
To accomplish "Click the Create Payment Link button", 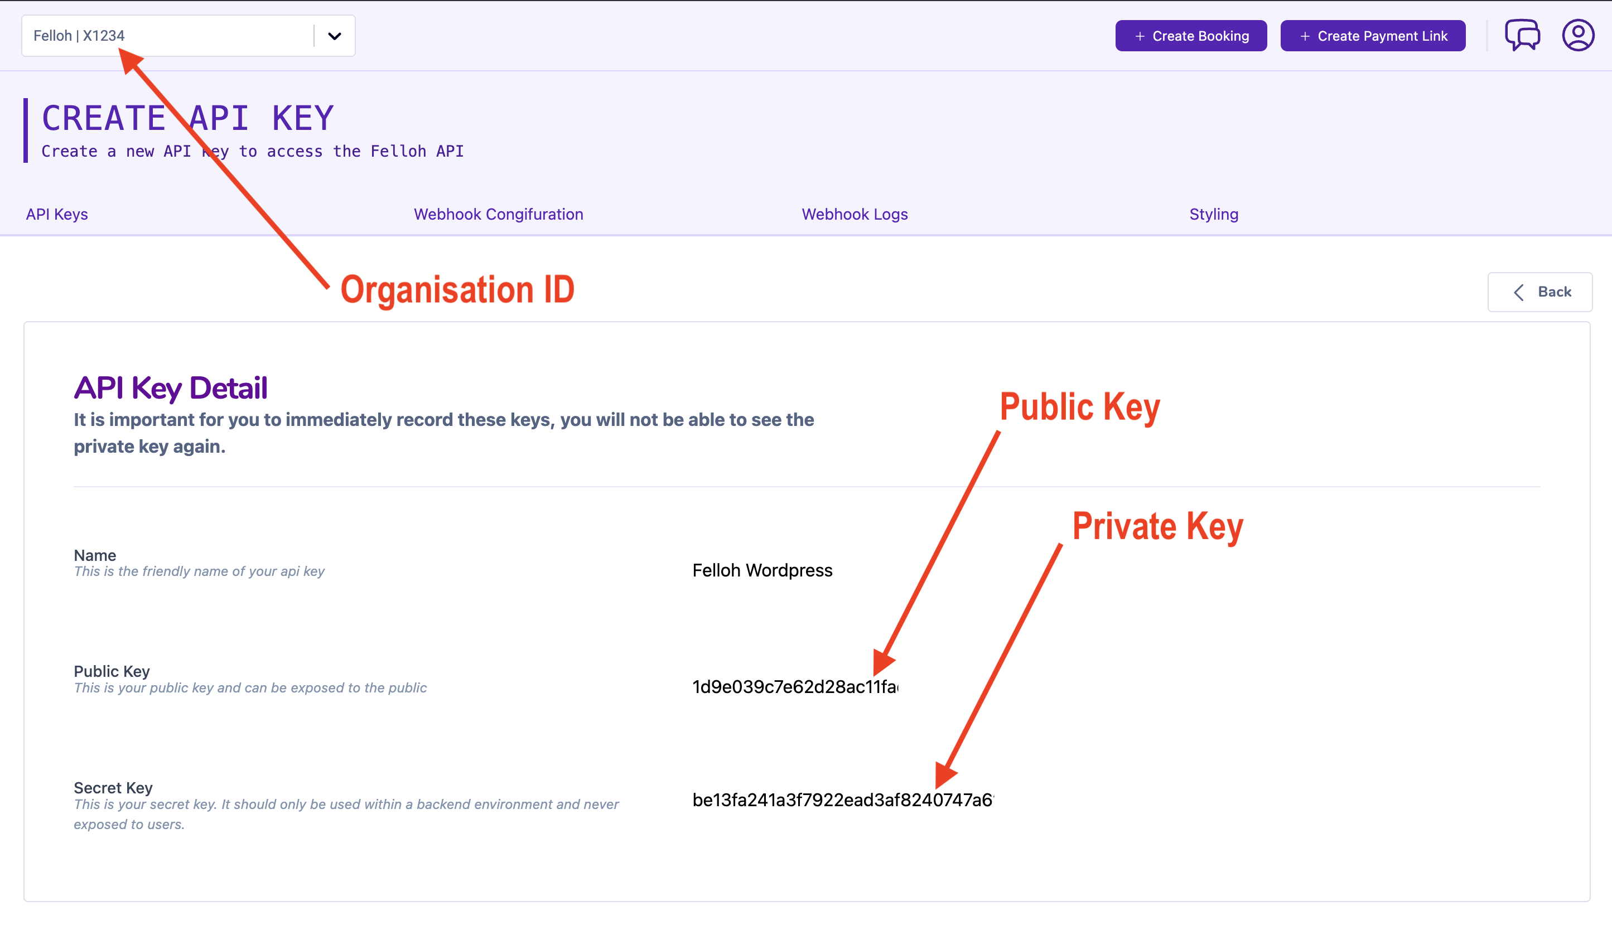I will click(1372, 36).
